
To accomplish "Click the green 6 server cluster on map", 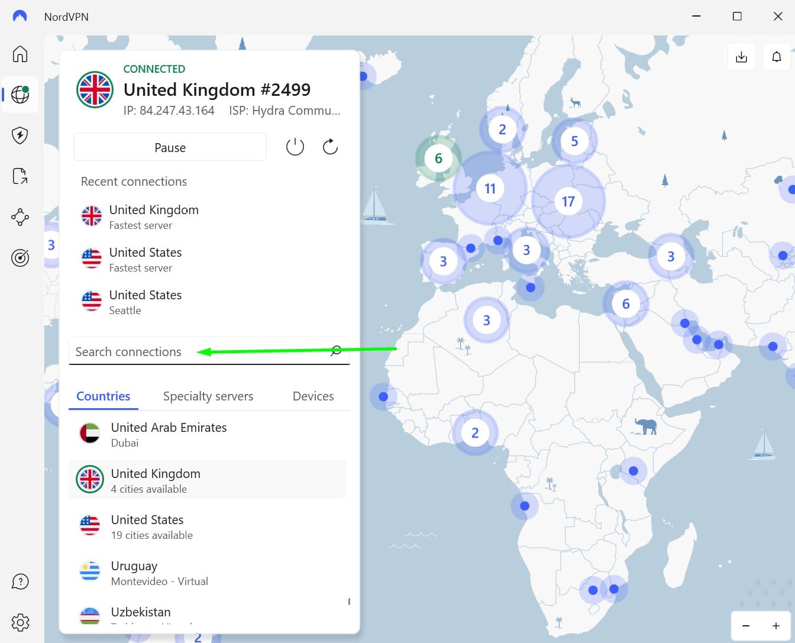I will 438,159.
